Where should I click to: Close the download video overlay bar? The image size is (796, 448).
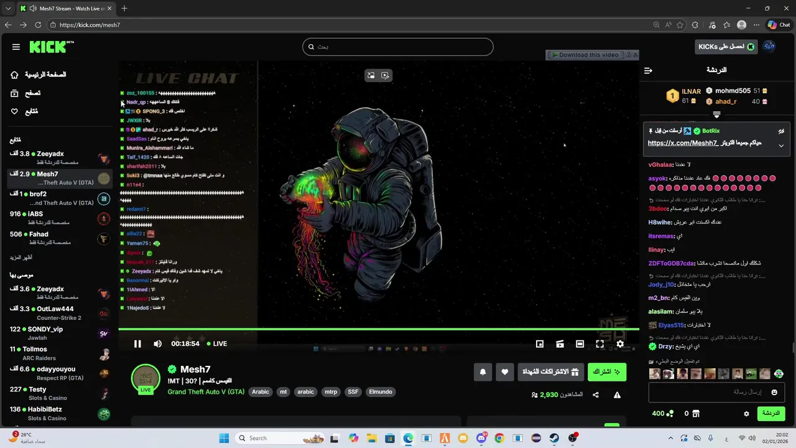click(x=635, y=55)
